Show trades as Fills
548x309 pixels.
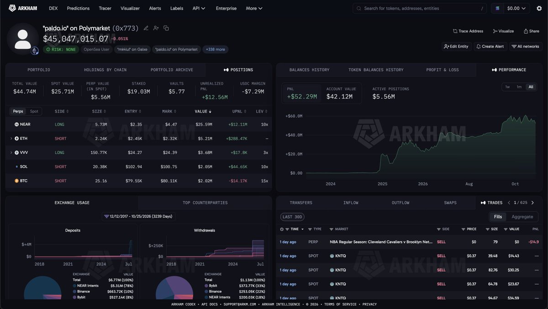(x=498, y=217)
